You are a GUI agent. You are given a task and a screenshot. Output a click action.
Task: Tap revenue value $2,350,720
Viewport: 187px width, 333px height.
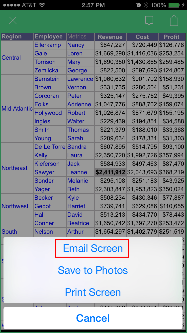[110, 155]
